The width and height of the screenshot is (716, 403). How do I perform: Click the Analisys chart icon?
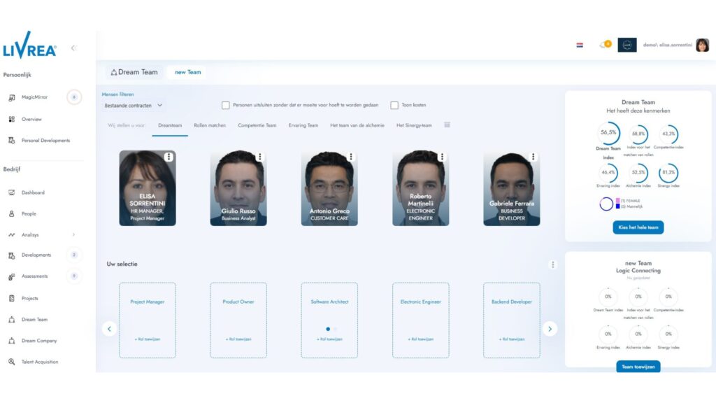pos(12,235)
